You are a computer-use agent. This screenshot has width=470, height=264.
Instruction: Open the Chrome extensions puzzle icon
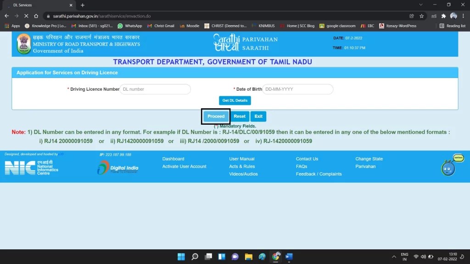[x=444, y=15]
